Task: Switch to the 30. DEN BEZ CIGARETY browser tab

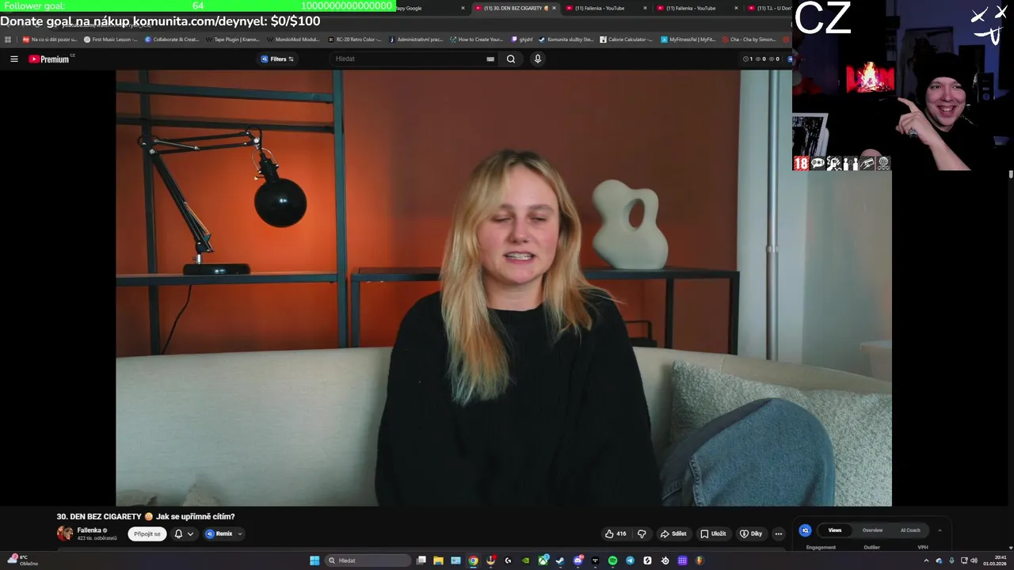Action: point(515,8)
